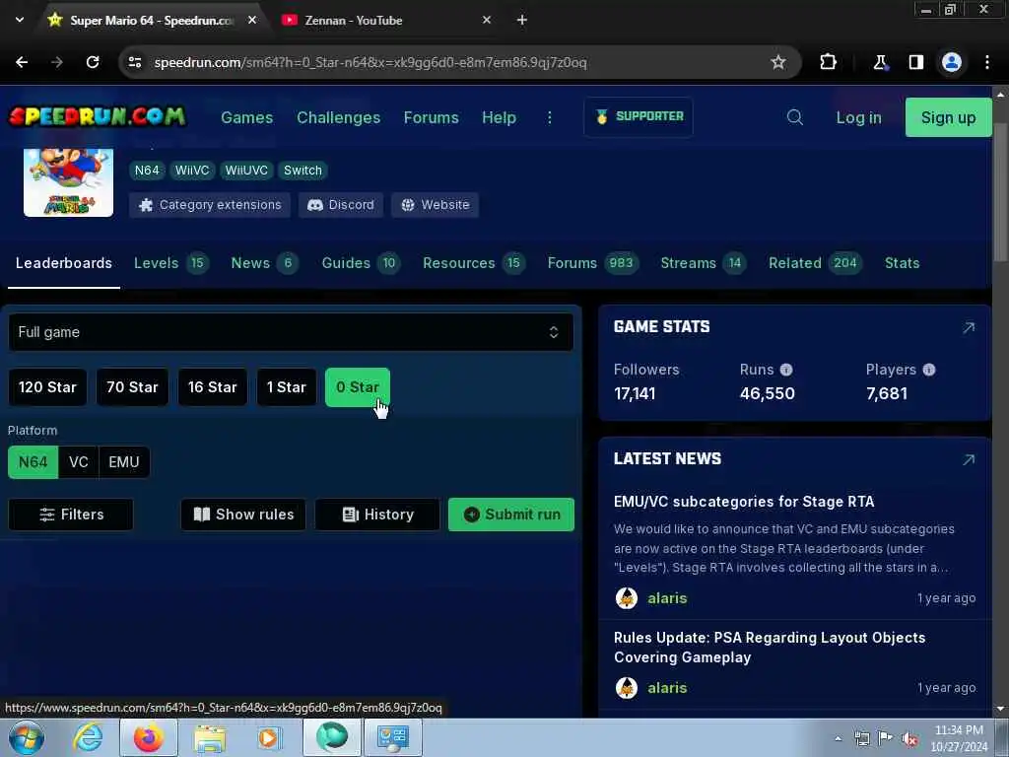1009x757 pixels.
Task: Switch to the Related tab
Action: tap(815, 262)
